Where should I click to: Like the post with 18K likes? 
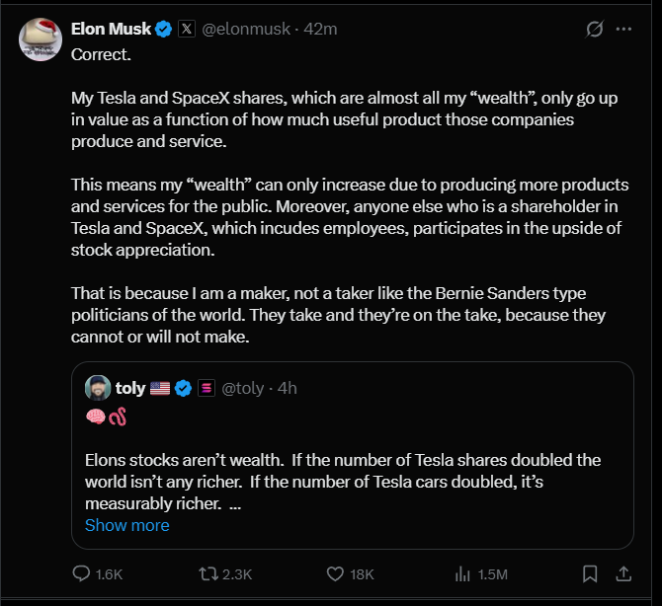click(335, 573)
